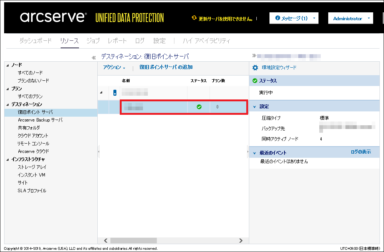
Task: Click the right pane splitter collapse handle
Action: point(248,152)
